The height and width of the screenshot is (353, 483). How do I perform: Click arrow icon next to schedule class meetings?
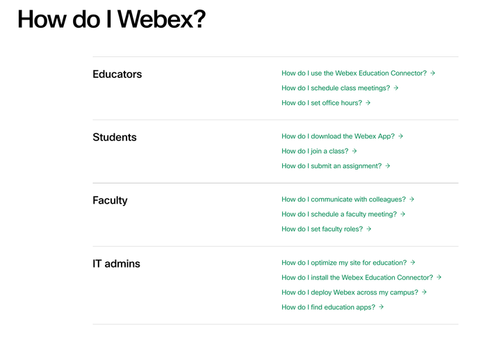click(x=396, y=88)
